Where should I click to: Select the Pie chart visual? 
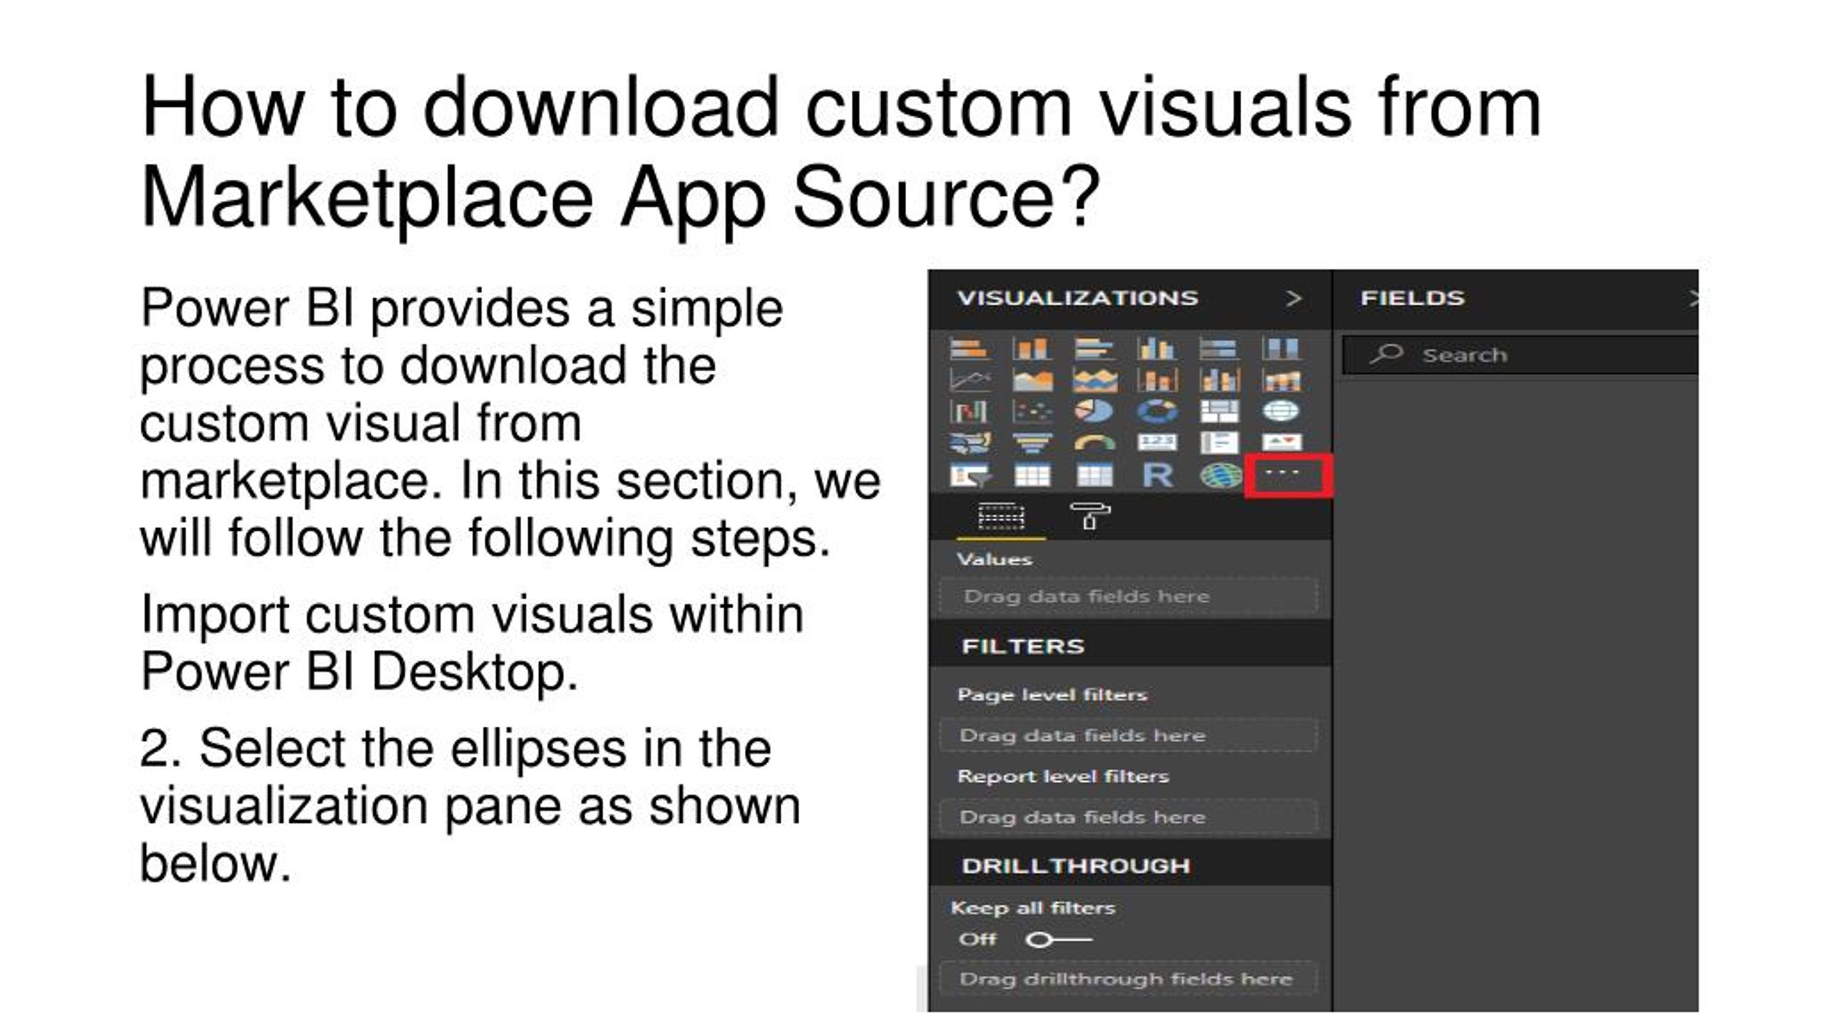click(1094, 411)
